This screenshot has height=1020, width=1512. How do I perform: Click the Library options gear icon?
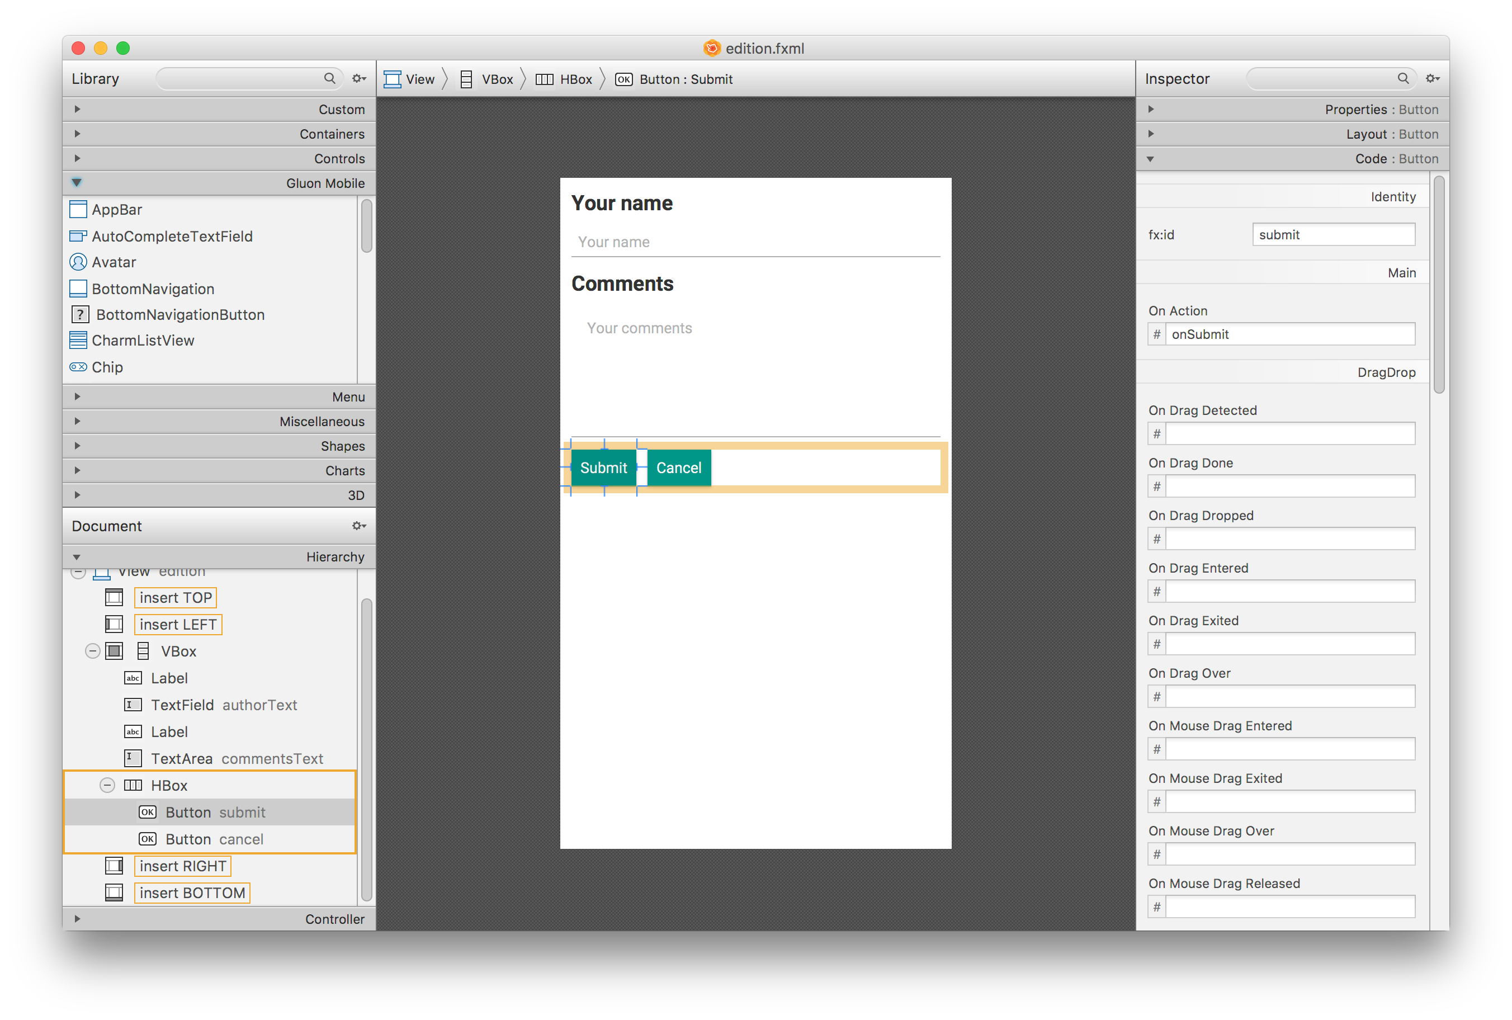coord(358,78)
